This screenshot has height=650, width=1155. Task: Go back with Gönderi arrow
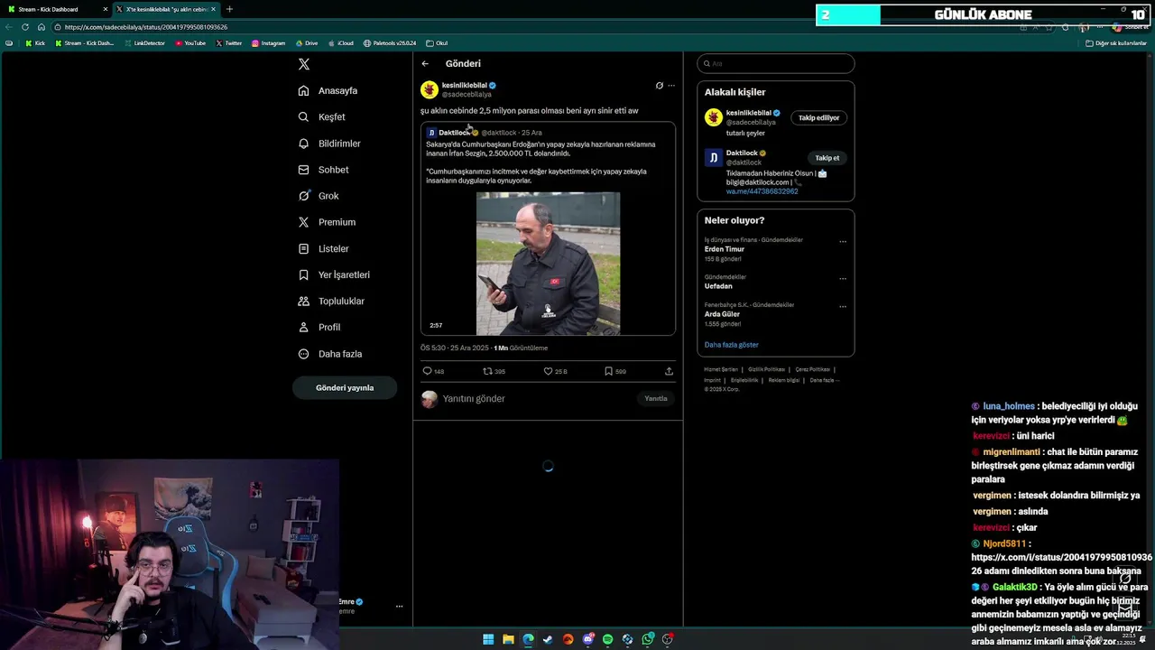(x=425, y=63)
